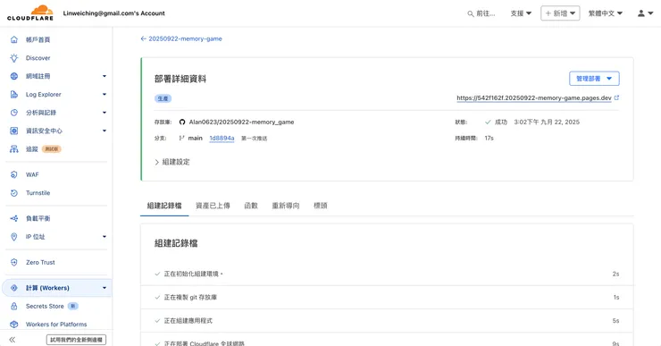Click the 17s duration value
The height and width of the screenshot is (346, 661).
pyautogui.click(x=489, y=138)
